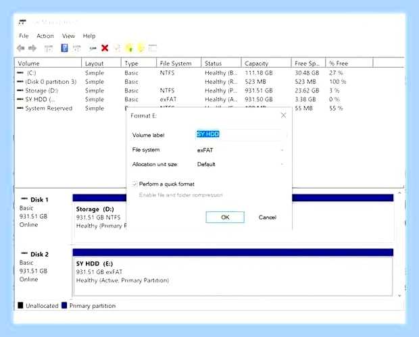Toggle Perform a quick format checkbox
419x337 pixels.
point(134,184)
